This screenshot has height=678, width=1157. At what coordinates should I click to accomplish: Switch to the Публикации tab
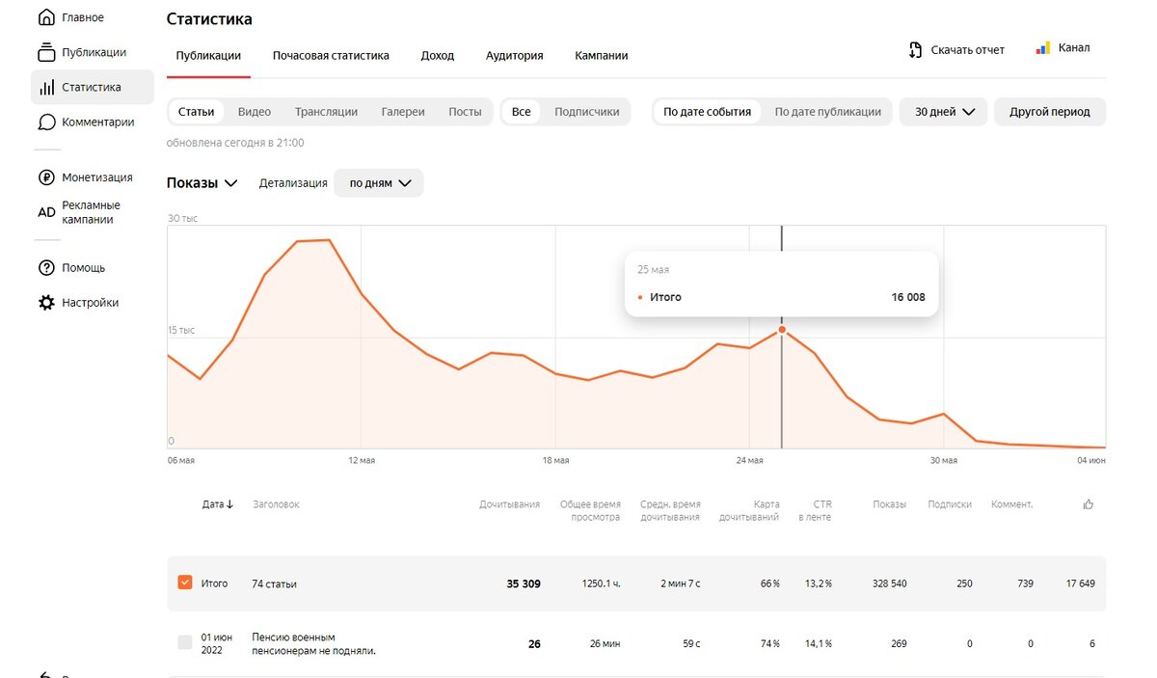208,56
